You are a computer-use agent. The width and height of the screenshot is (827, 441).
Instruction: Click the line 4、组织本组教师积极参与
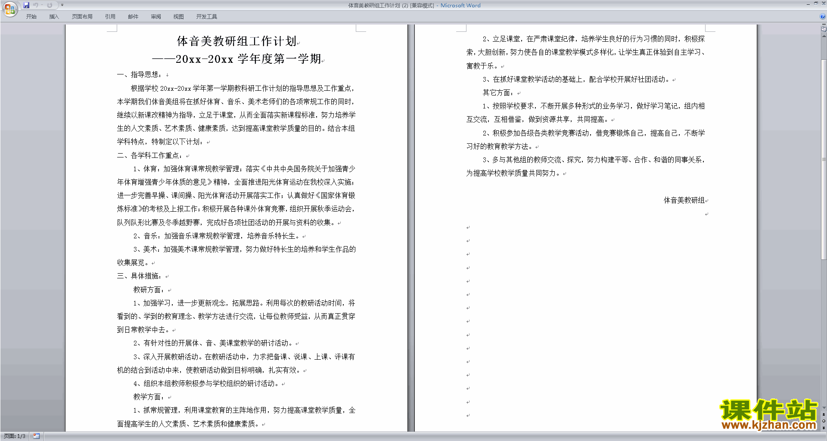pyautogui.click(x=206, y=383)
